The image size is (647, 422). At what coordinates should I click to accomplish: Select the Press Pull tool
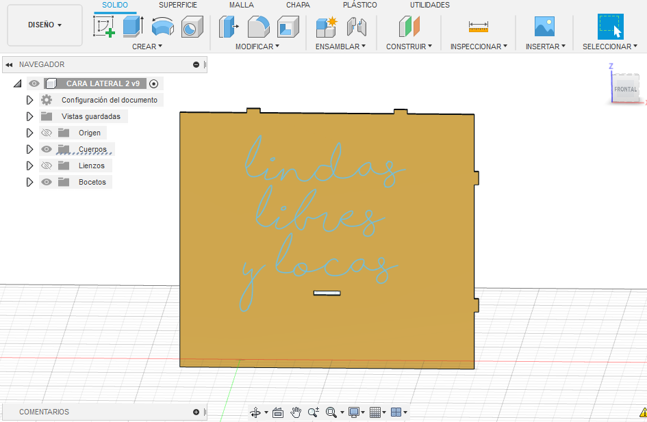(229, 27)
